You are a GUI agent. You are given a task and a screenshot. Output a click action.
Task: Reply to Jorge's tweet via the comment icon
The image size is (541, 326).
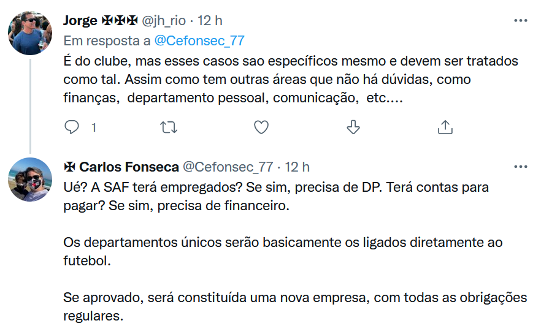click(72, 127)
